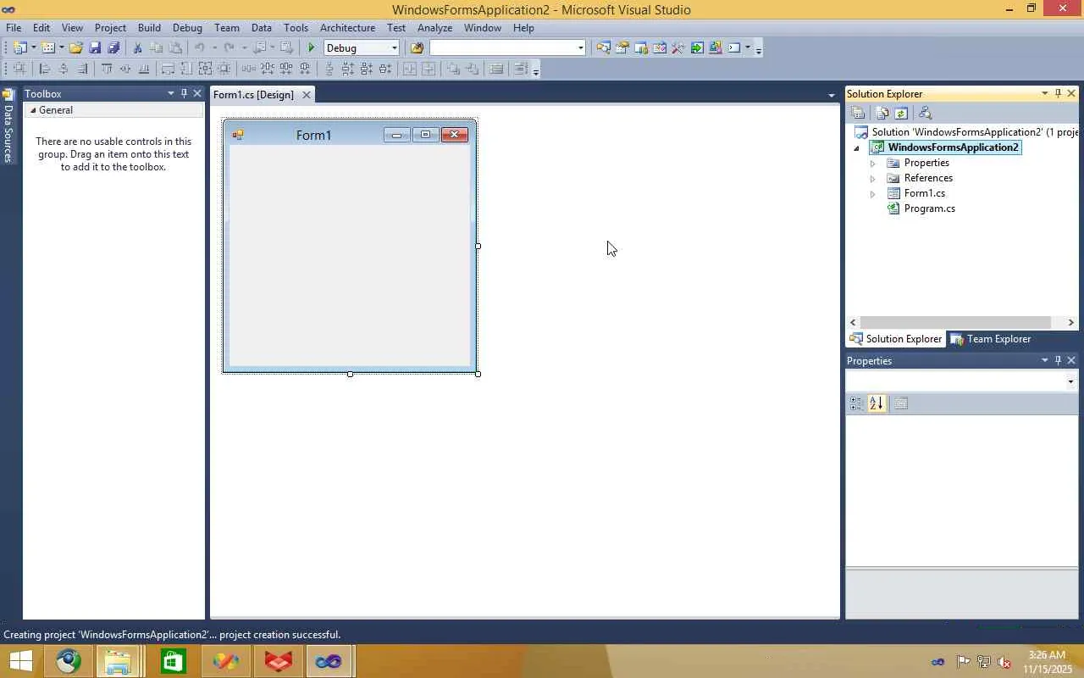Image resolution: width=1084 pixels, height=678 pixels.
Task: Click the search combo box in the toolbar
Action: [507, 48]
